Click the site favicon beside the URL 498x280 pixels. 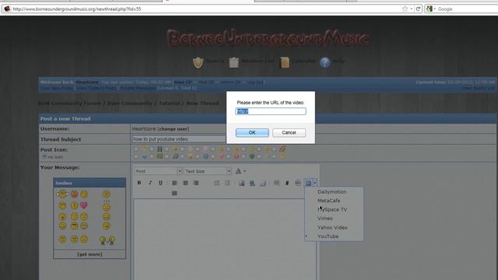7,9
